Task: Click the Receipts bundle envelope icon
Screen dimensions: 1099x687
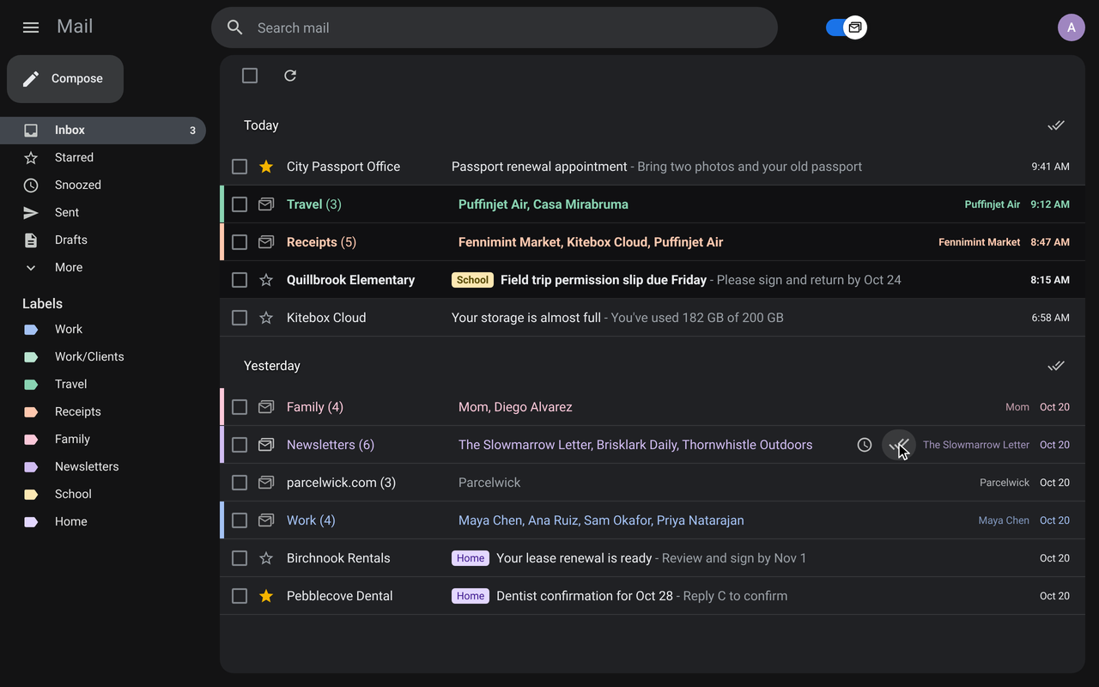Action: [266, 242]
